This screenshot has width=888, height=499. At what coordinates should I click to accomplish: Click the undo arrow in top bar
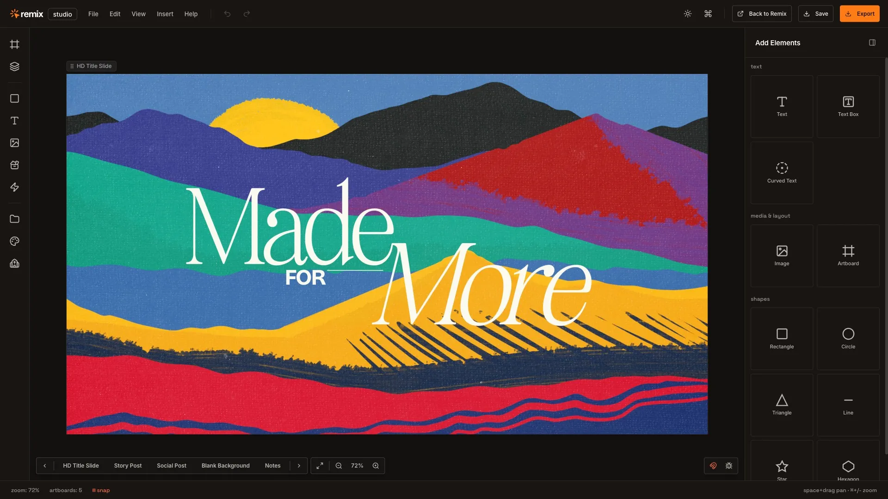[227, 14]
